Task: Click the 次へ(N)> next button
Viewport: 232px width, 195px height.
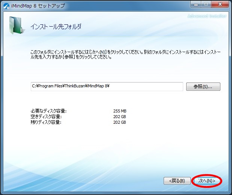Action: pos(206,181)
